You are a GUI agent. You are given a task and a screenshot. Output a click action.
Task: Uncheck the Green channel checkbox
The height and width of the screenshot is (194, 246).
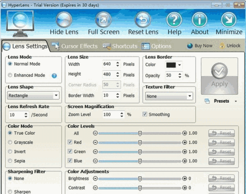pos(70,152)
